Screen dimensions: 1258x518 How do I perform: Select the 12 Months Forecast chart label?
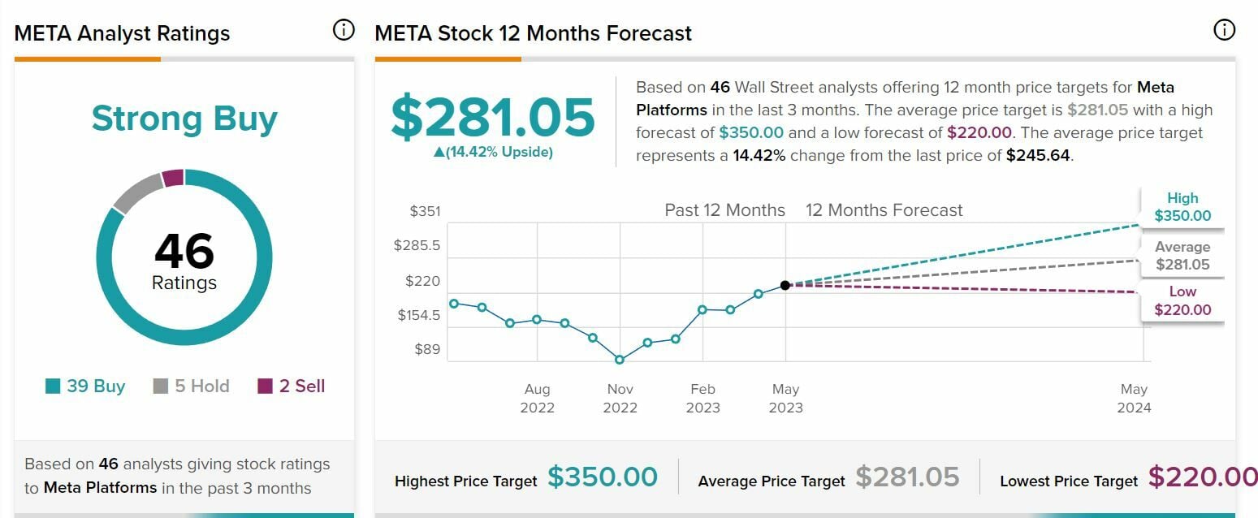pos(884,210)
